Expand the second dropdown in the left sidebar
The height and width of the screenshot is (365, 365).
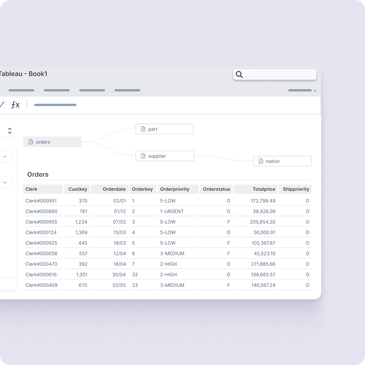5,182
